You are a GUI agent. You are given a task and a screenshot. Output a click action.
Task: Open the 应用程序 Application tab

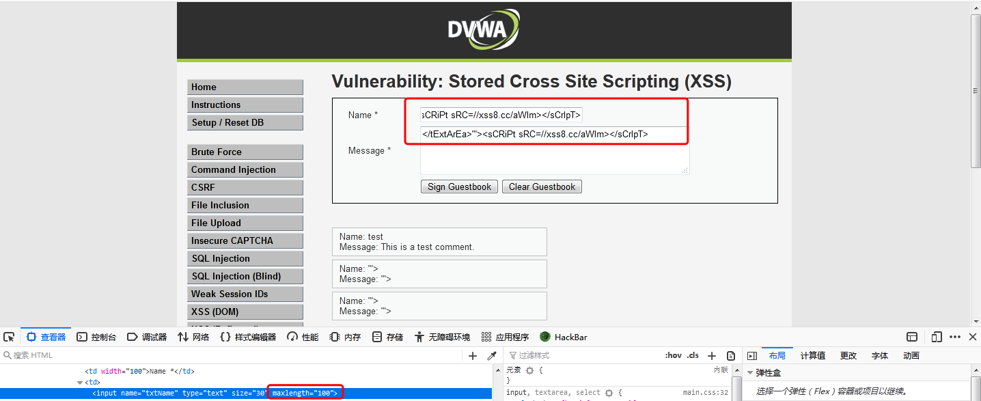(x=505, y=337)
